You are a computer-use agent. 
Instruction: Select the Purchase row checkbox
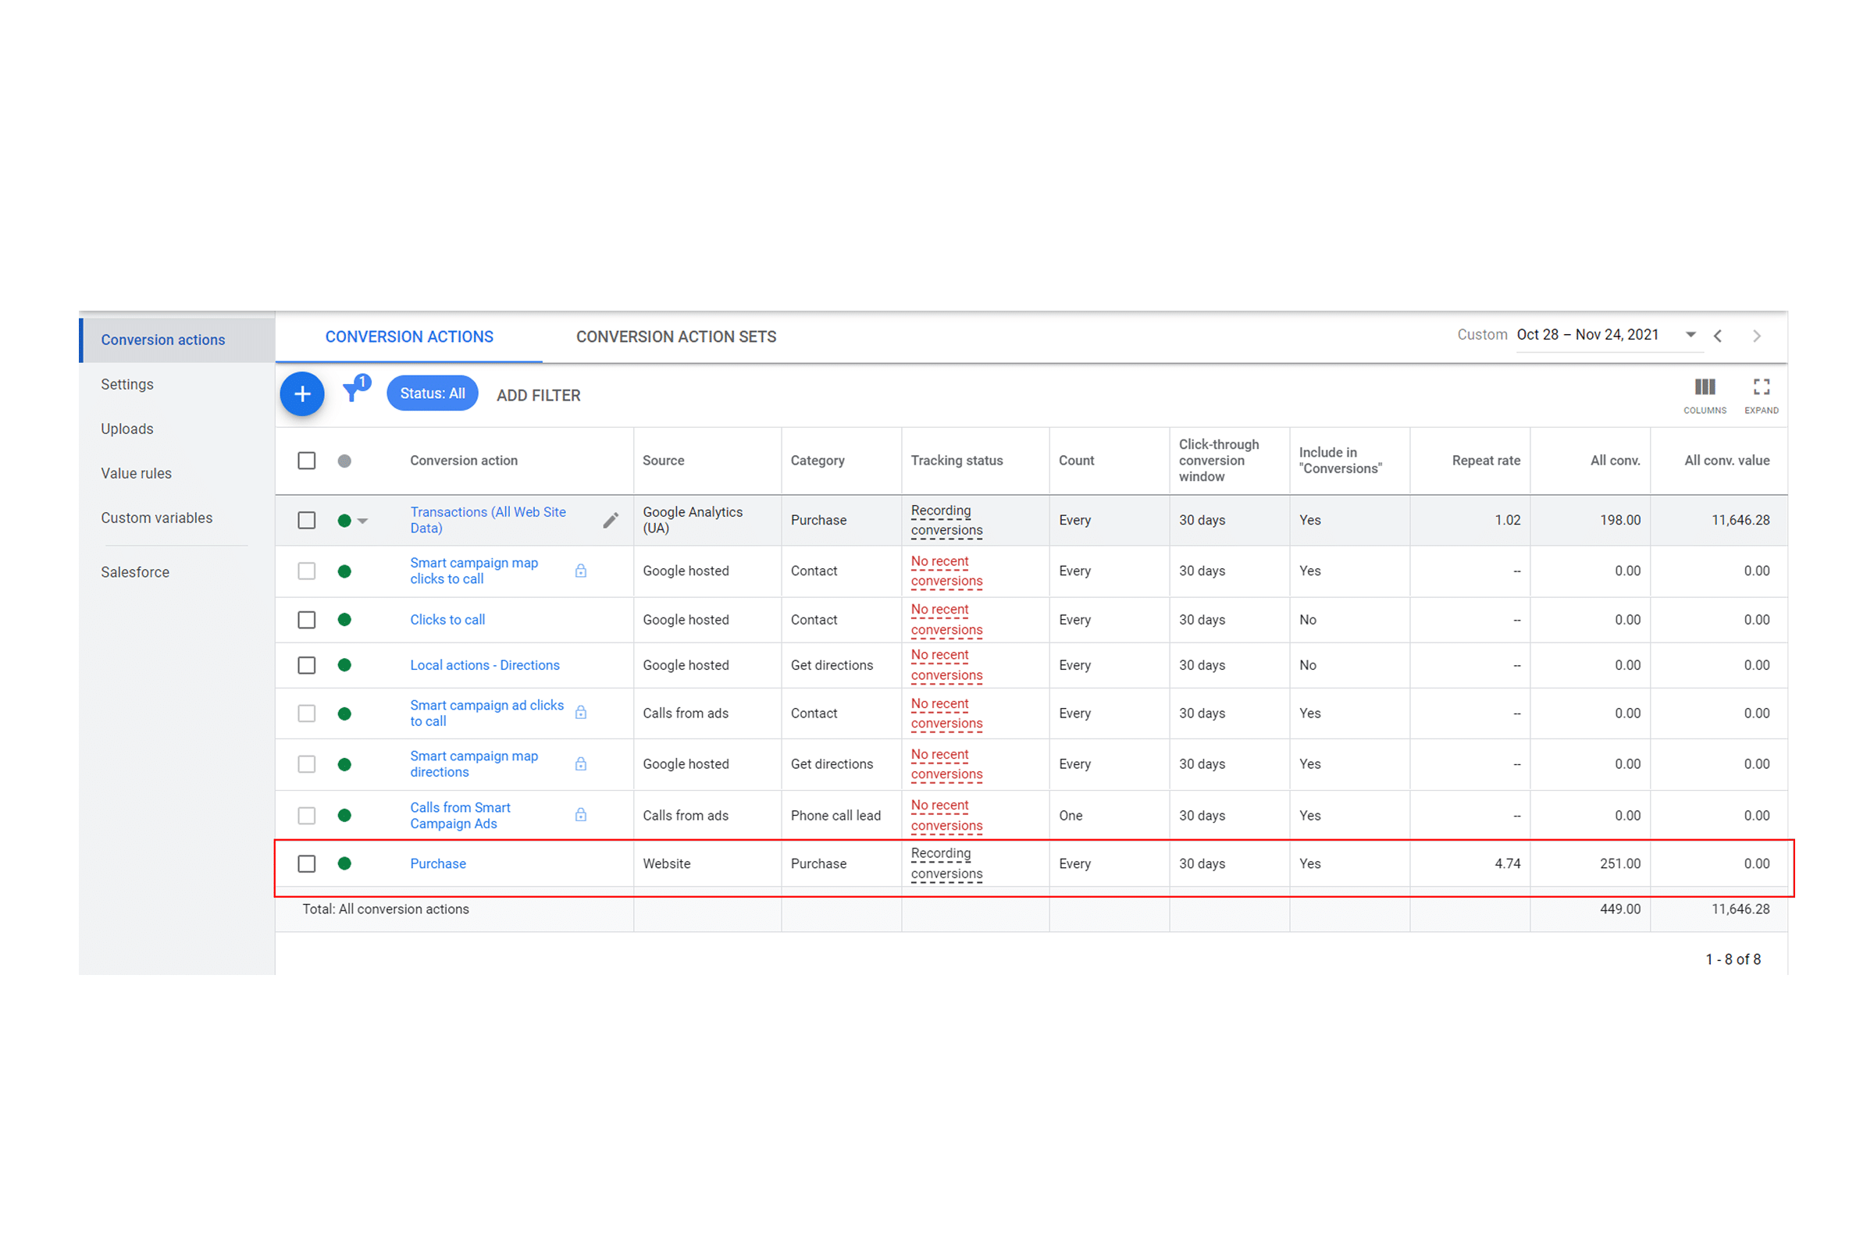307,863
